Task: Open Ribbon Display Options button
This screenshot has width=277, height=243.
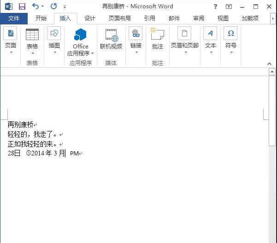Action: (229, 6)
